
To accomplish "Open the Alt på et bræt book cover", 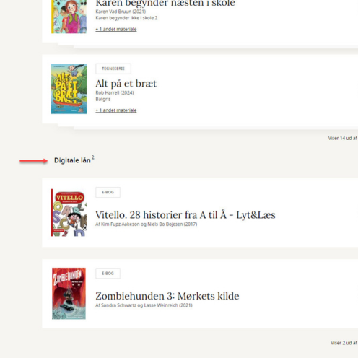I will pos(69,89).
